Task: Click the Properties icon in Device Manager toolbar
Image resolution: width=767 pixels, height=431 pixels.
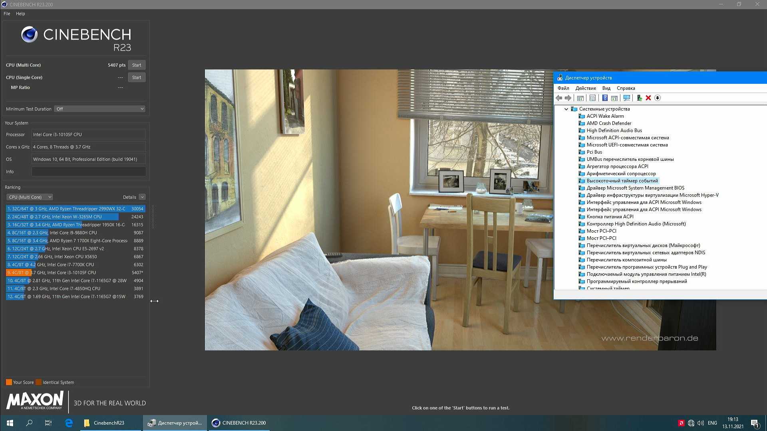Action: (593, 98)
